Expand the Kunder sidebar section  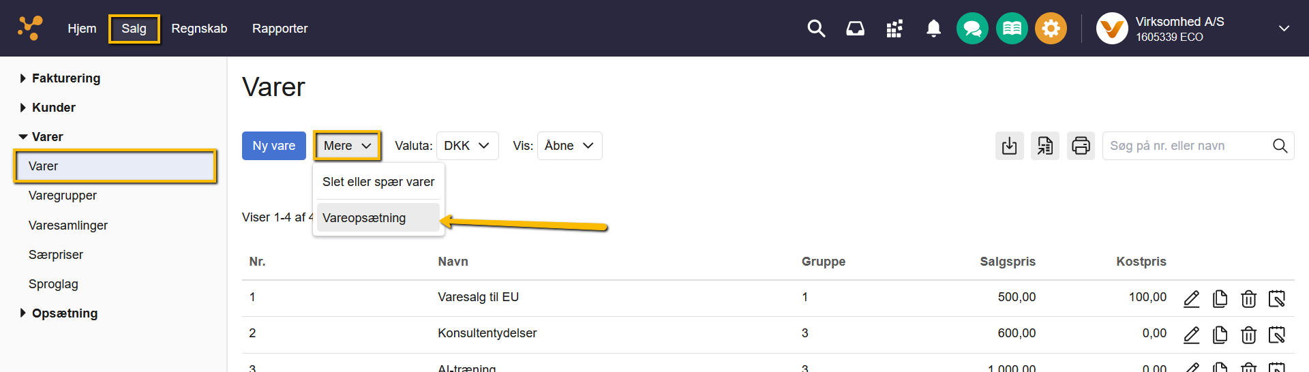53,108
